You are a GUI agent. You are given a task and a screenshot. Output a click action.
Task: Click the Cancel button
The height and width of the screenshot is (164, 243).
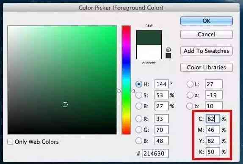click(x=207, y=34)
